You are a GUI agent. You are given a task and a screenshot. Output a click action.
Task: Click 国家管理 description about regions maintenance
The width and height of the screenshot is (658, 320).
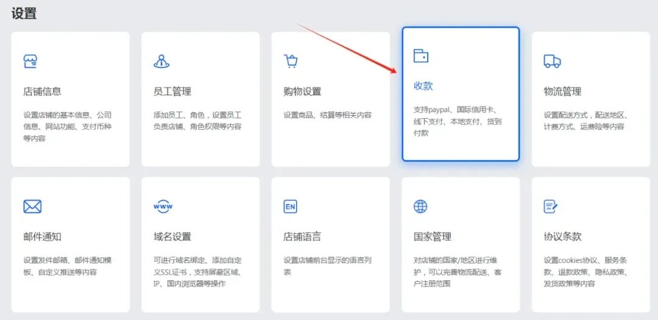point(458,272)
